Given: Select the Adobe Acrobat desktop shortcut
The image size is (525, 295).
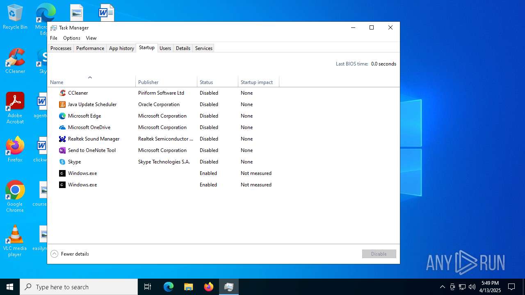Looking at the screenshot, I should [x=15, y=108].
